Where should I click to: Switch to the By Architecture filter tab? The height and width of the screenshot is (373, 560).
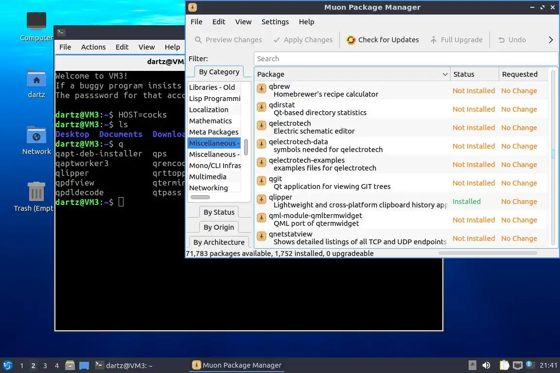(x=219, y=242)
